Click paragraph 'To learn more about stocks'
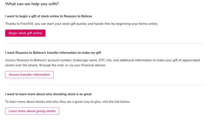Screen dimensions: 212x129 68,102
